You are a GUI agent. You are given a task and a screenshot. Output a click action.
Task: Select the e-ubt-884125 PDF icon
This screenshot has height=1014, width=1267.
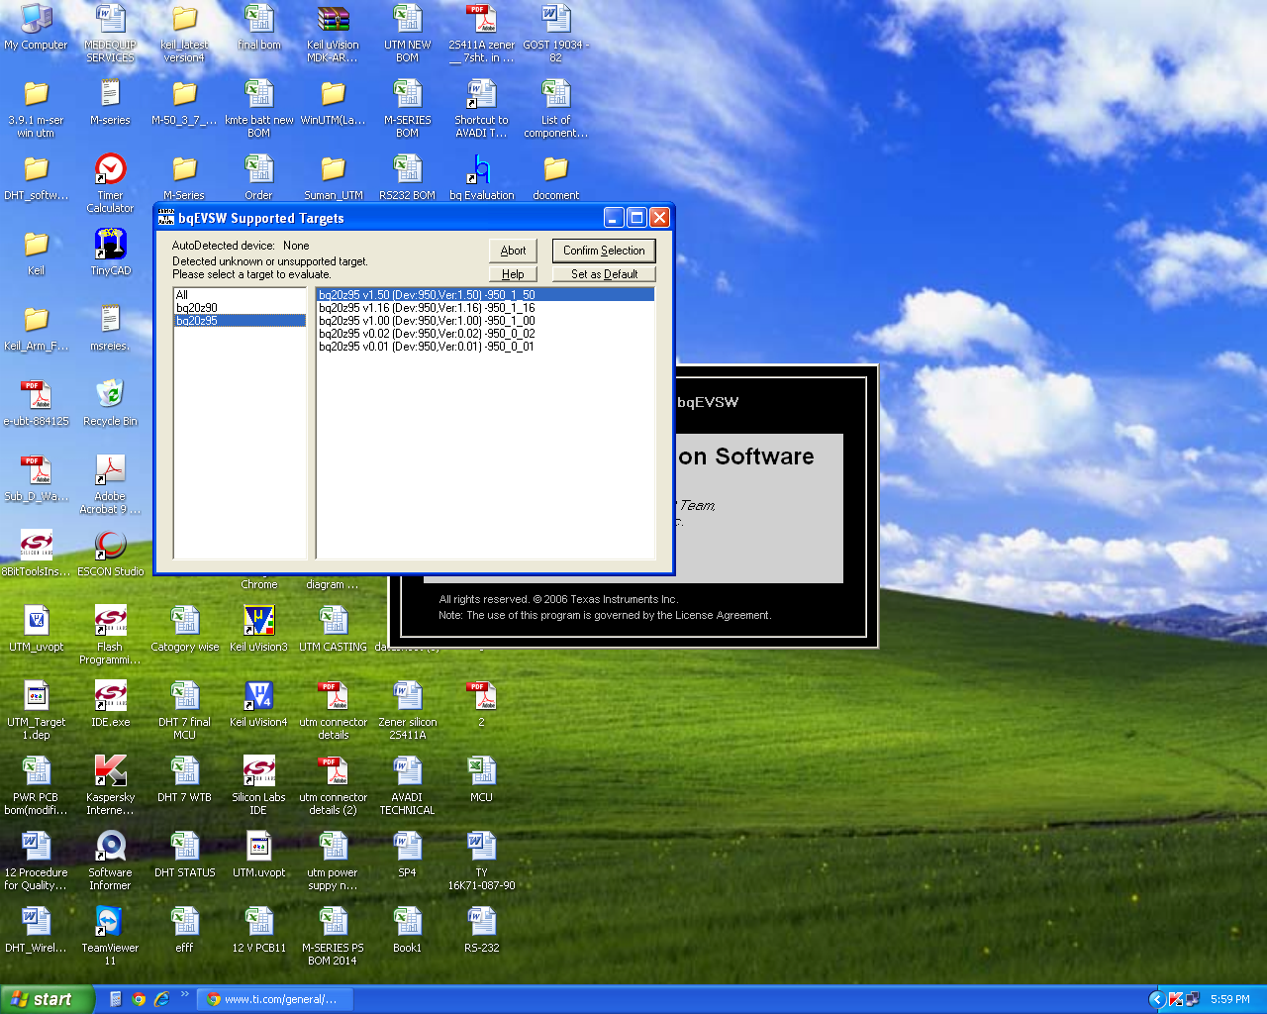(x=36, y=403)
